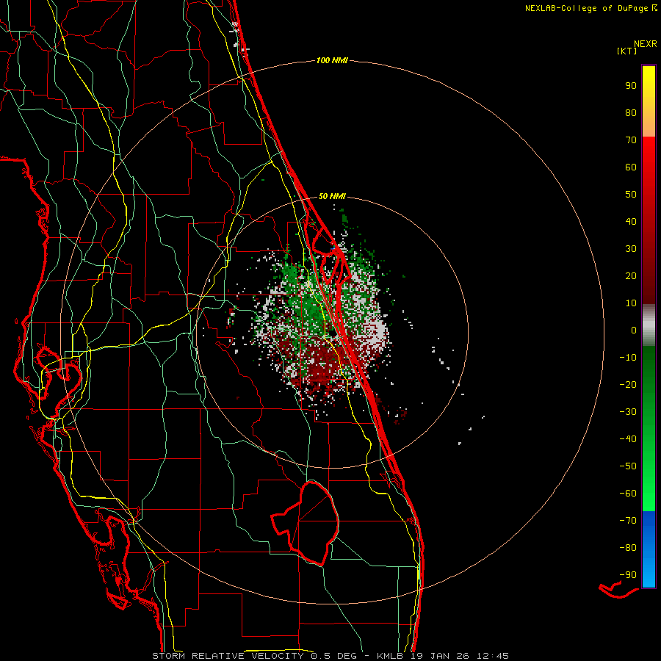Pick the yellow-orange top segment of the color bar
661x661 pixels.
[x=649, y=101]
